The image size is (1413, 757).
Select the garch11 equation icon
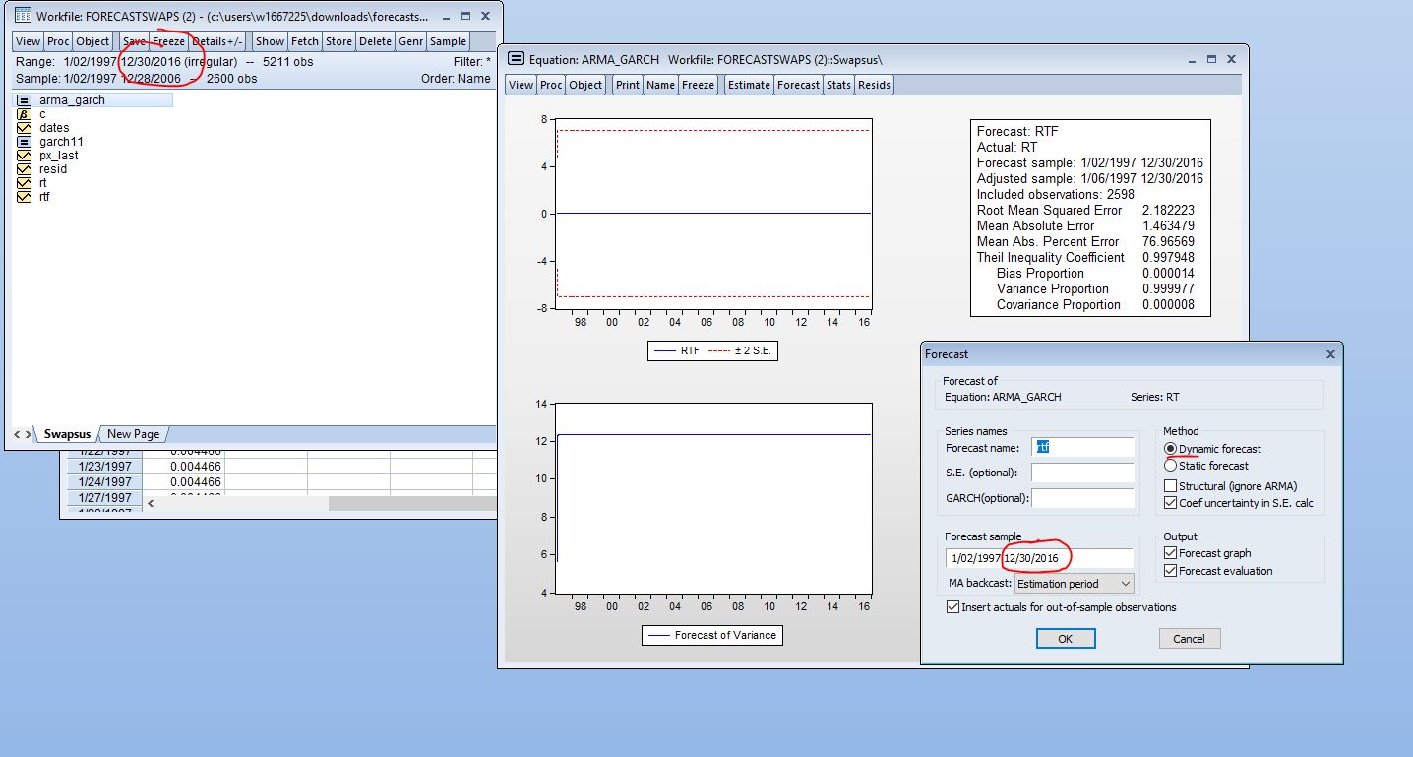(x=25, y=142)
